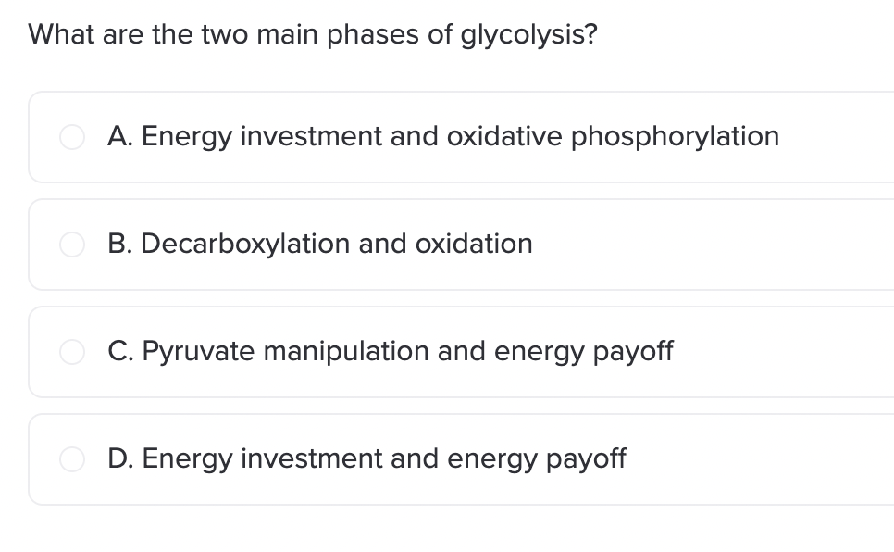Select radio button for option C
Viewport: 894px width, 552px height.
click(72, 352)
